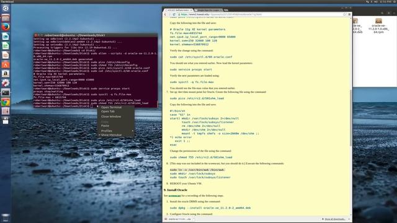Launch LibreOffice Calc from the launcher
397x223 pixels.
click(x=6, y=46)
